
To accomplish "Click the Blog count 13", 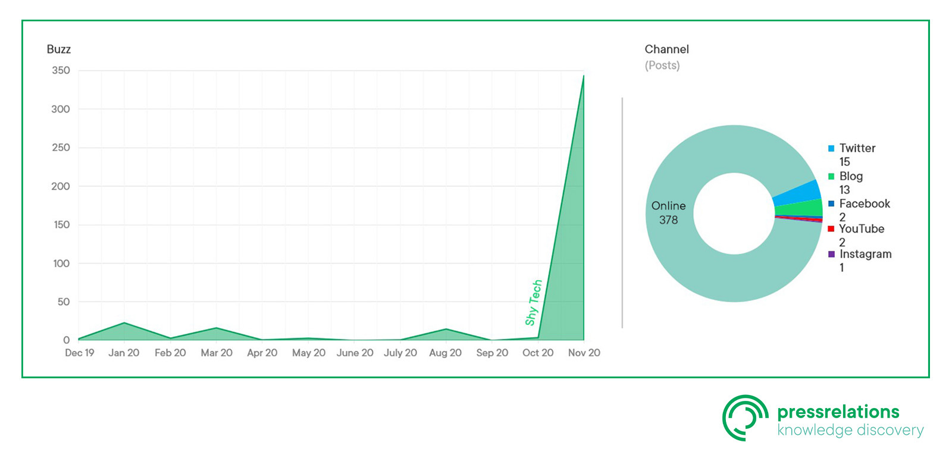I will [x=845, y=190].
